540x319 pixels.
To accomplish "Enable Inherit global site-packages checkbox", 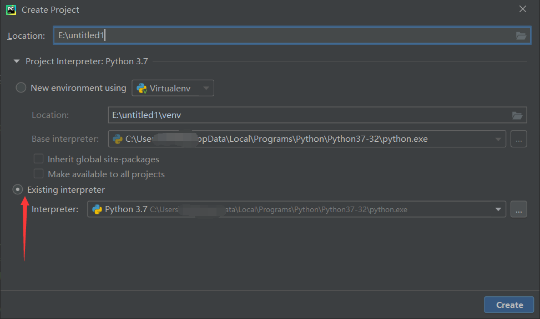I will [39, 159].
